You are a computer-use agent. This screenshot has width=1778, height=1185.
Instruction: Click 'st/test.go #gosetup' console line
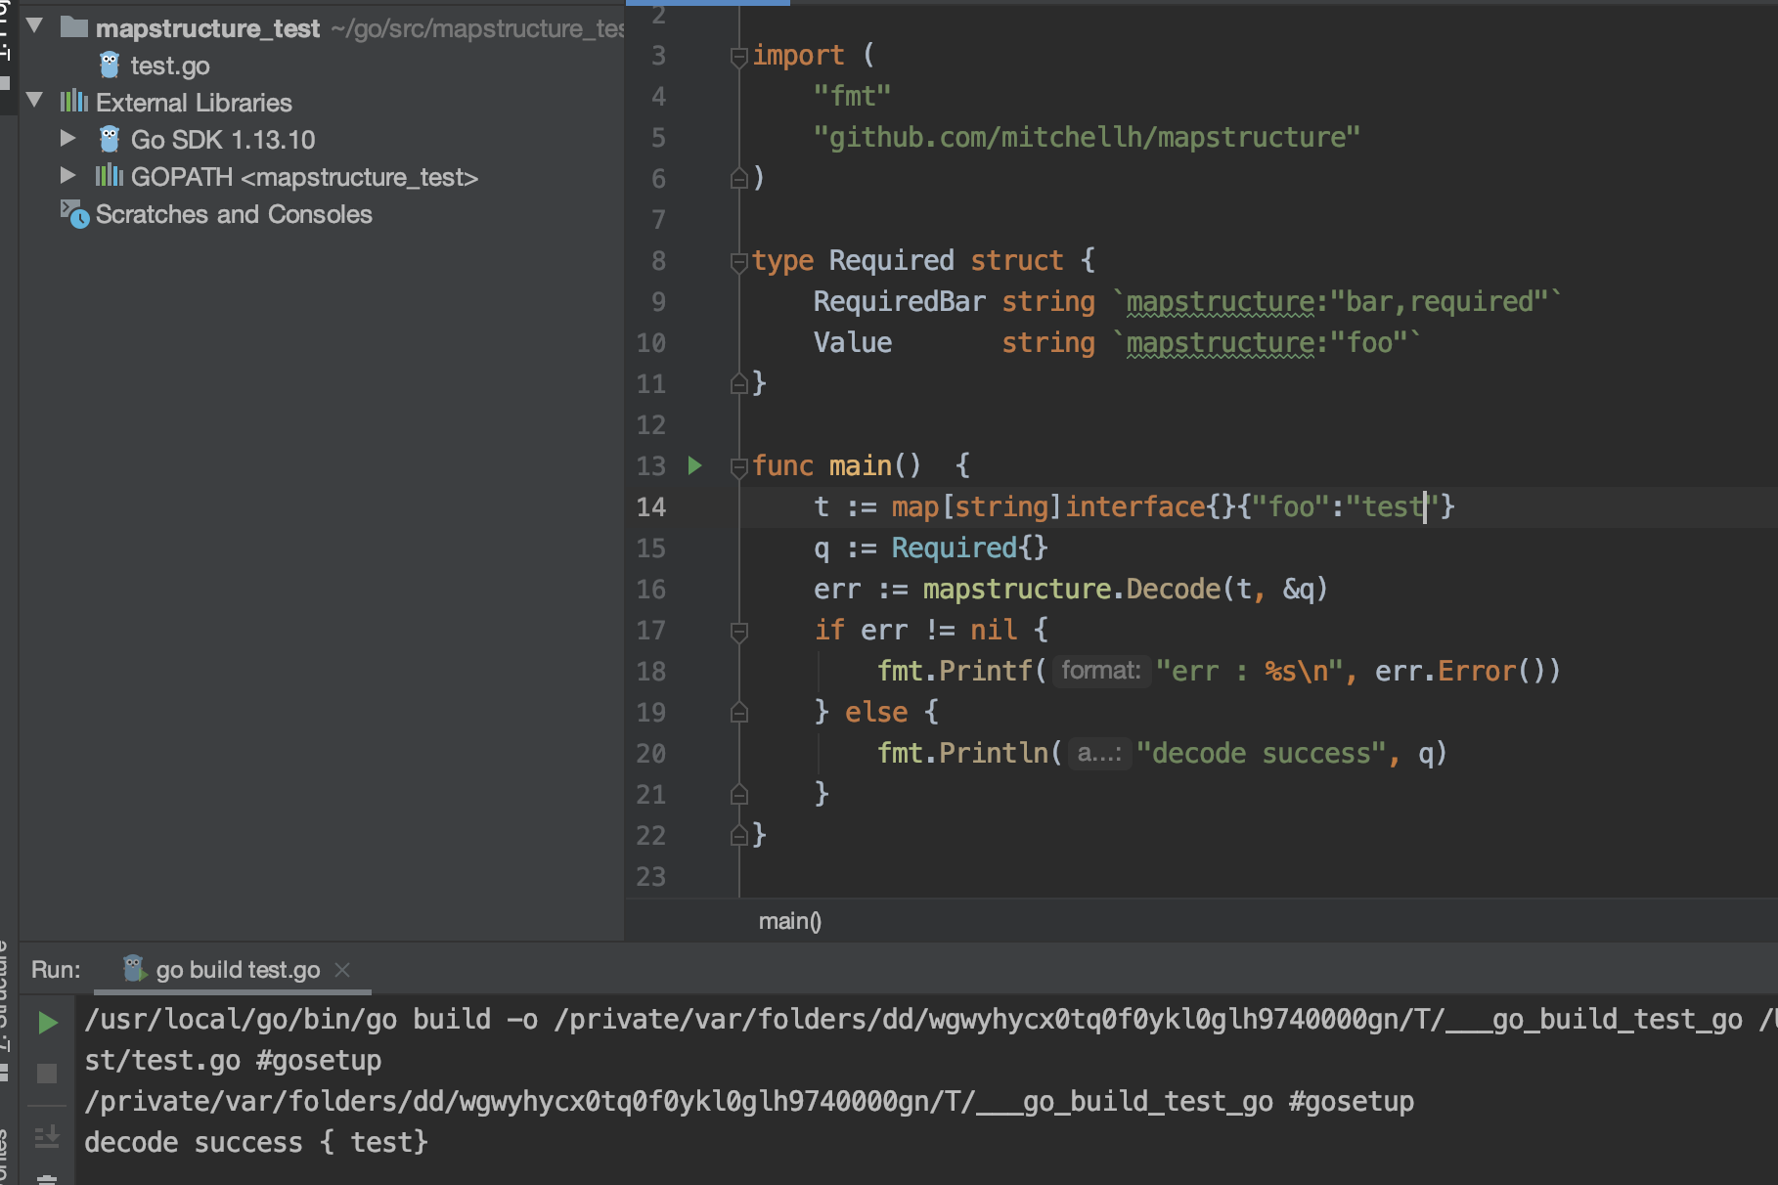coord(233,1060)
